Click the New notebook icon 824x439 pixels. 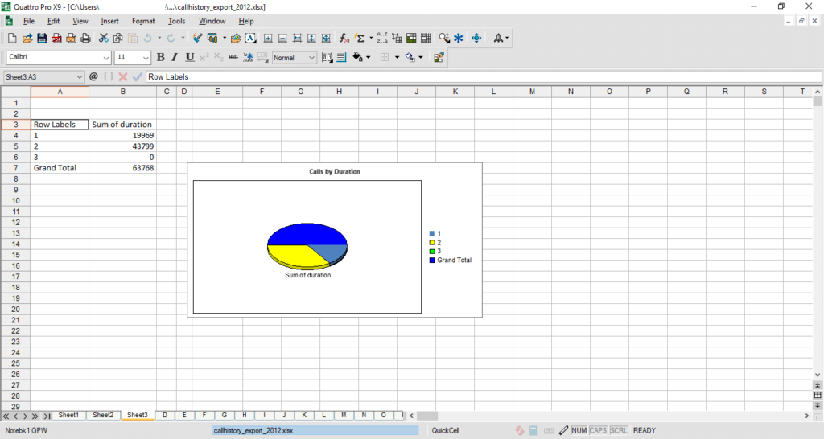[12, 38]
